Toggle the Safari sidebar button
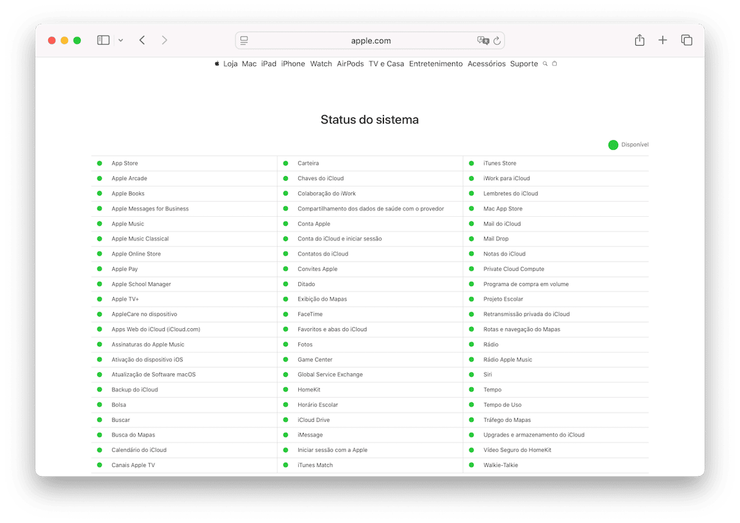 (103, 40)
